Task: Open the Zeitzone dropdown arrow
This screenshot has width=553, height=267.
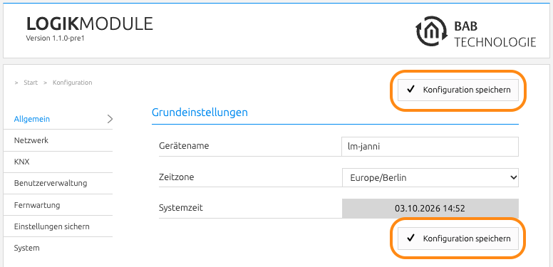Action: click(x=513, y=178)
